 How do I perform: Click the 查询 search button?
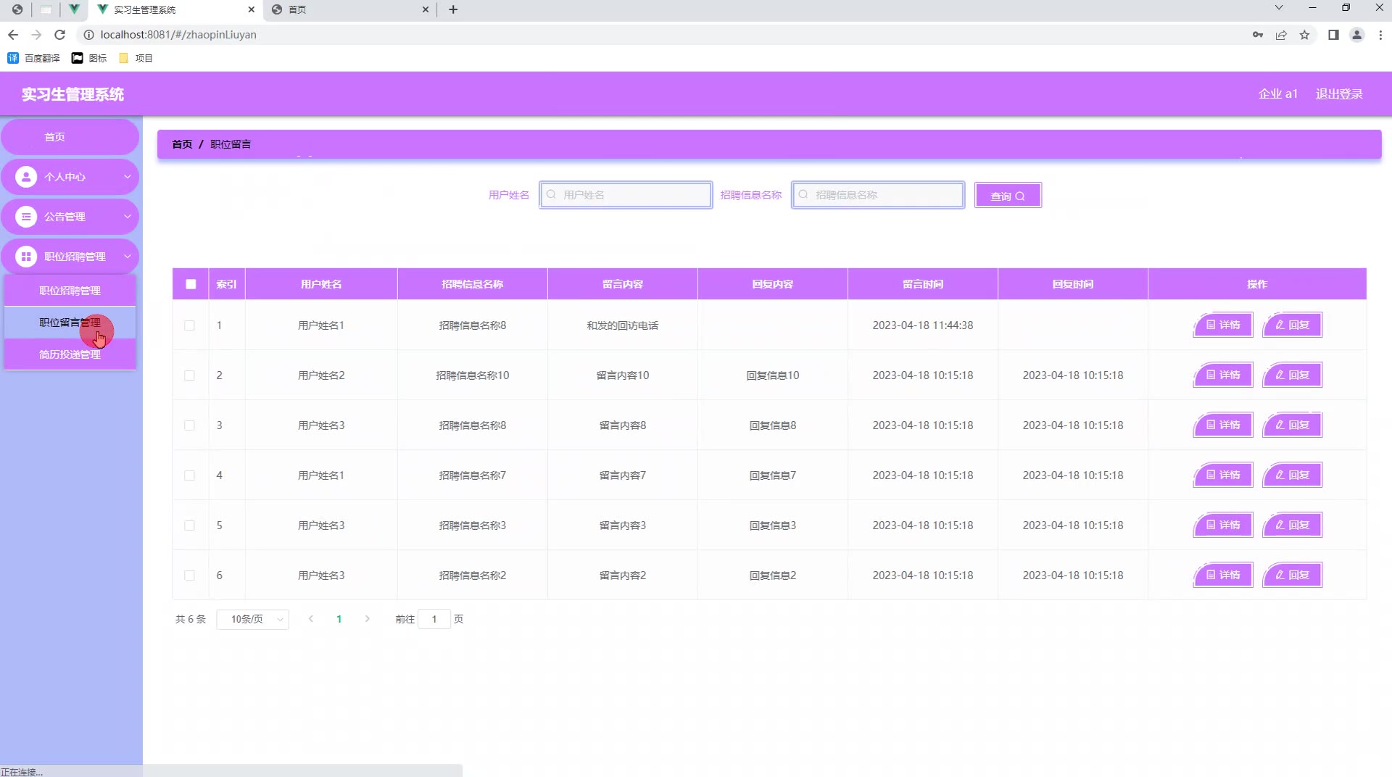(x=1008, y=196)
